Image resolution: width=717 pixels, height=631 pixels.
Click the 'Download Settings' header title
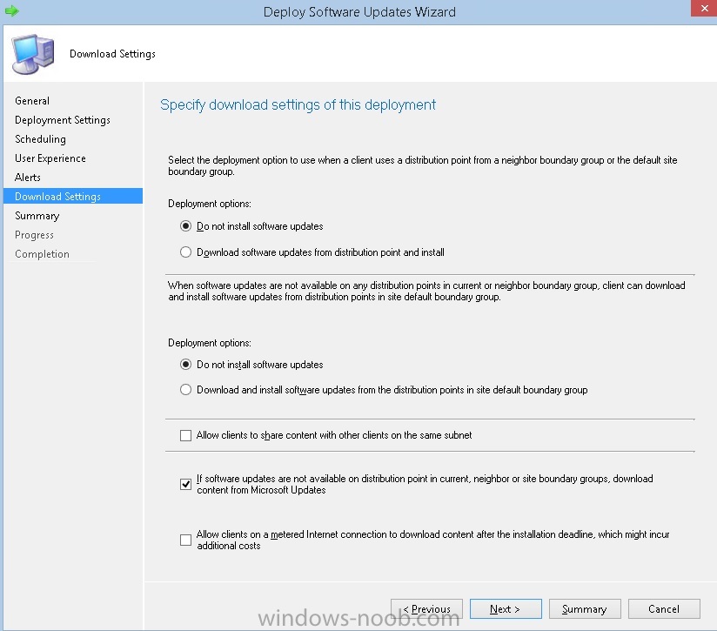112,54
